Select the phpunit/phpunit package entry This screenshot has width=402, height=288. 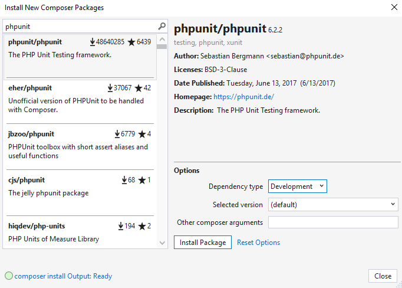[x=80, y=57]
